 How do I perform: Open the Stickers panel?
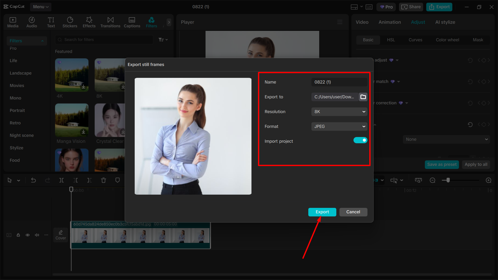tap(70, 22)
